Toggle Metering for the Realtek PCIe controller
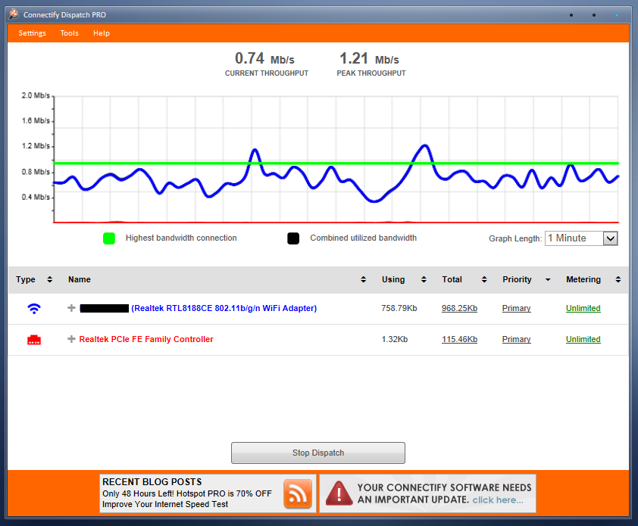The height and width of the screenshot is (526, 638). [583, 339]
